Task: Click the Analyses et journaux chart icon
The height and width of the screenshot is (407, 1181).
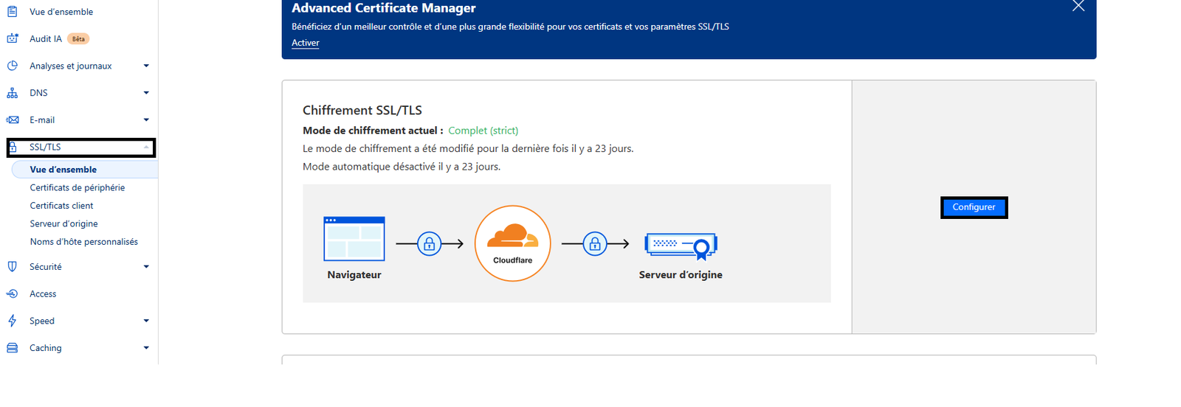Action: coord(13,66)
